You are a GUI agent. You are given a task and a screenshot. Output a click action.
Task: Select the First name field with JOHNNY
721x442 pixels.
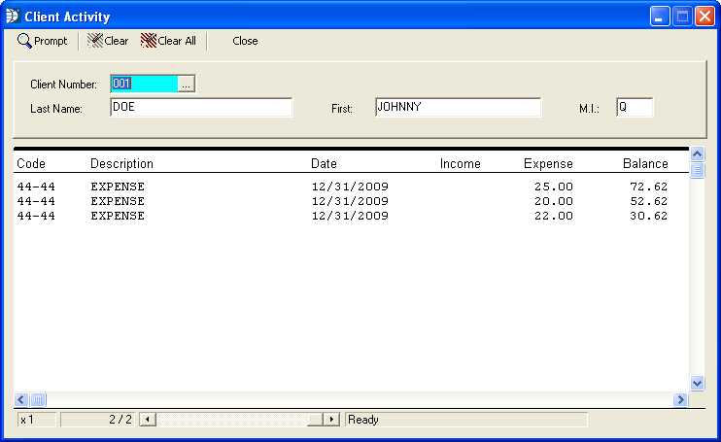(x=457, y=108)
